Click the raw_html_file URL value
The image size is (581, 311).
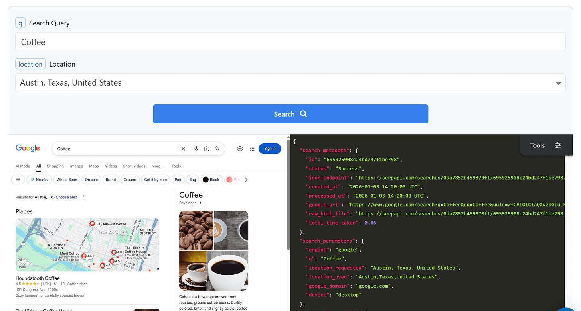point(461,213)
